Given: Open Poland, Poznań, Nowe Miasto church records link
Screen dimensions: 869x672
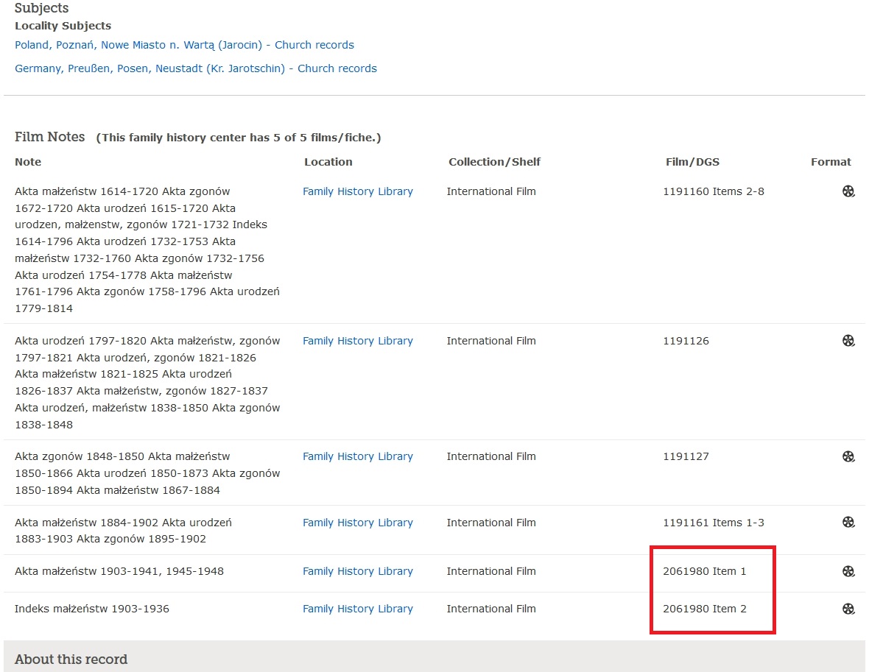Looking at the screenshot, I should (x=184, y=45).
